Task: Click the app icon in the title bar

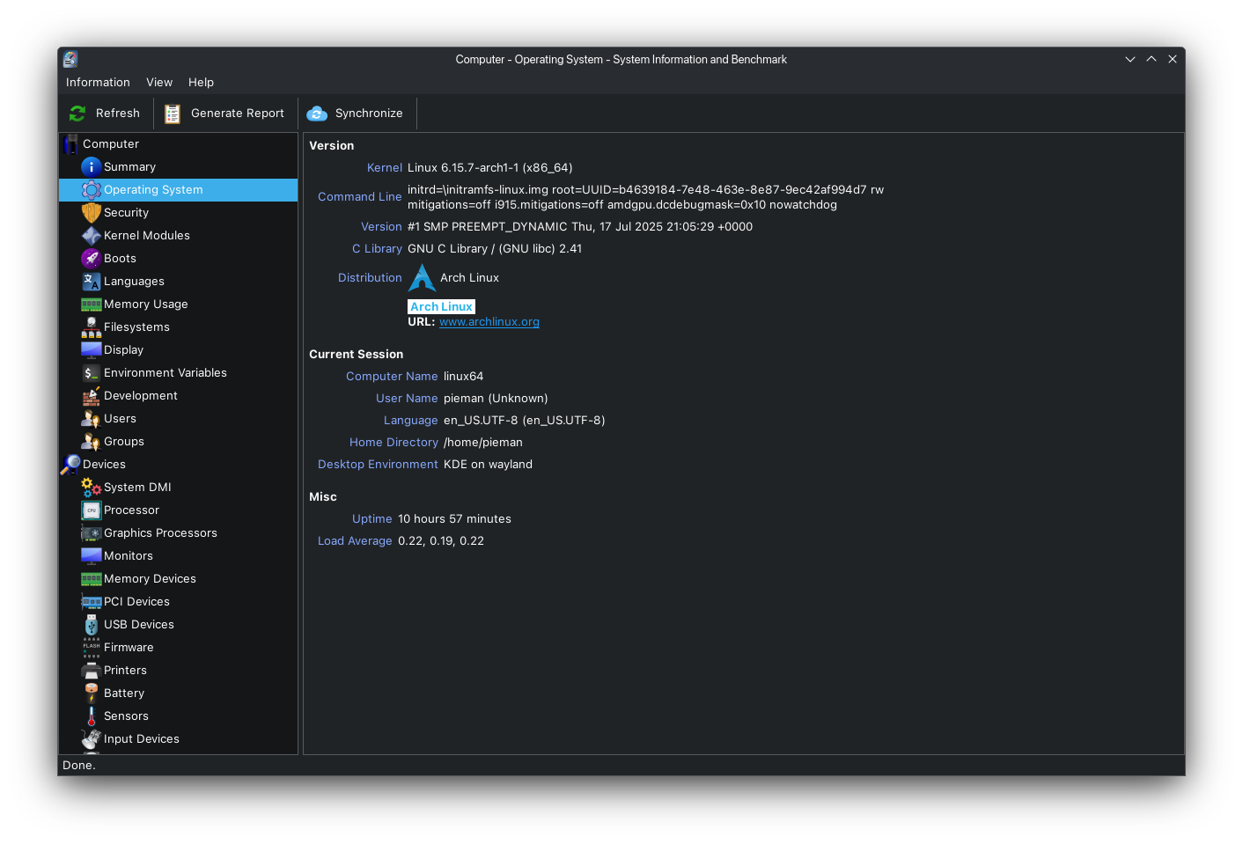Action: tap(70, 59)
